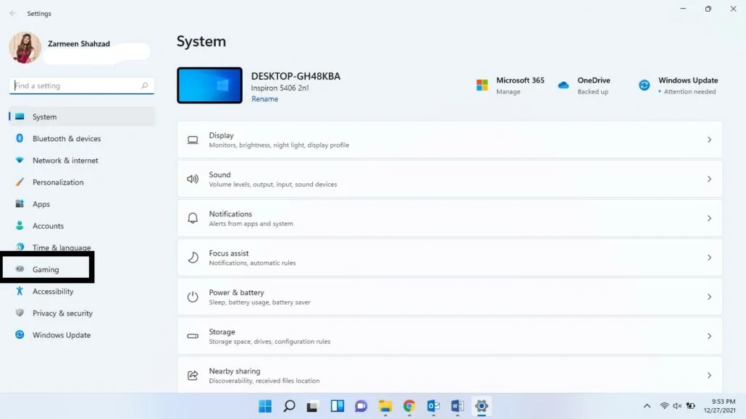746x419 pixels.
Task: Show hidden icons tray chevron
Action: (647, 406)
